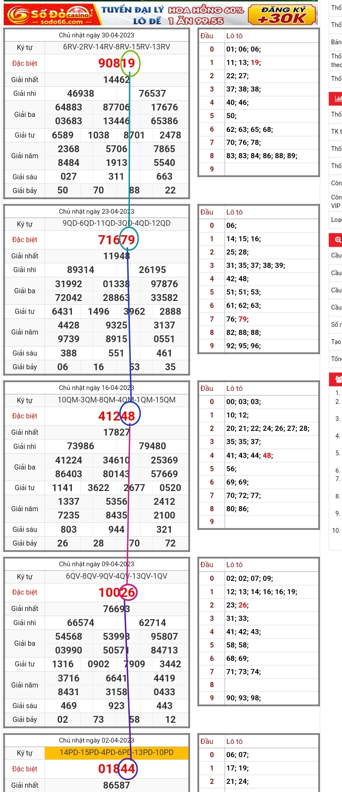Click the 'TUYỂN ĐẠI LÝ' banner text
The height and width of the screenshot is (792, 342).
tap(132, 9)
